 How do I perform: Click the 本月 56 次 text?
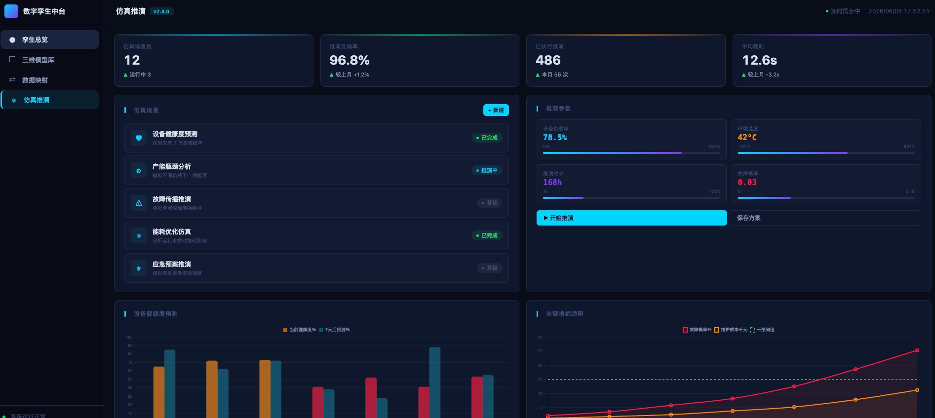point(555,75)
